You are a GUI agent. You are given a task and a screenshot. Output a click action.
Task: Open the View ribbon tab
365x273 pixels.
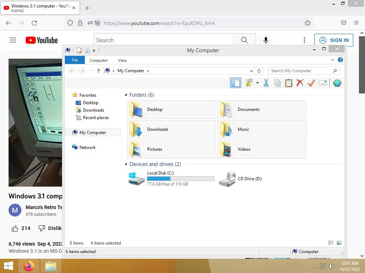click(x=123, y=60)
